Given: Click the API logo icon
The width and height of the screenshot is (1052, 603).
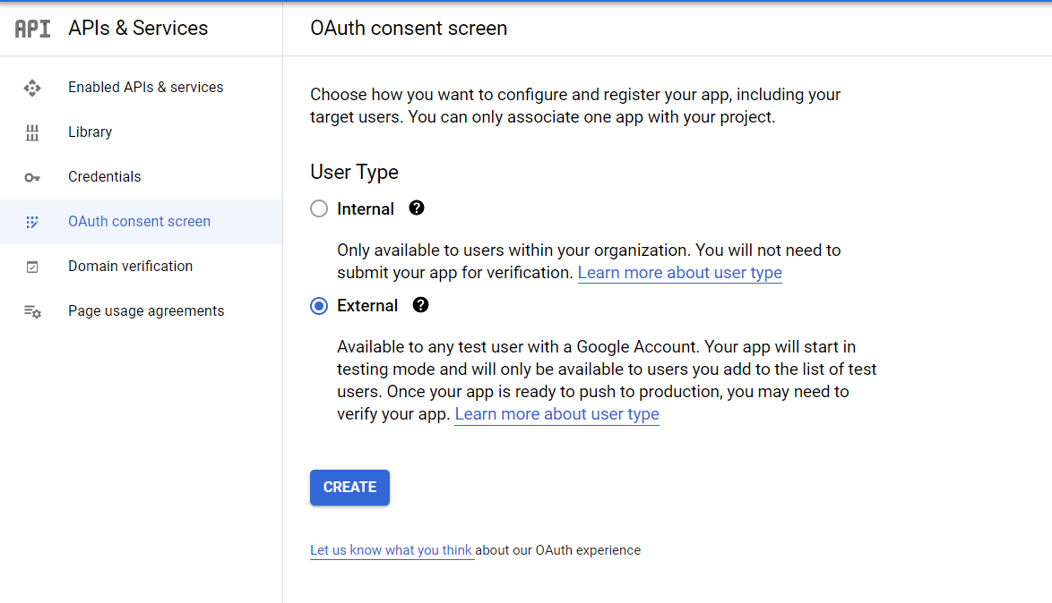Looking at the screenshot, I should tap(33, 29).
